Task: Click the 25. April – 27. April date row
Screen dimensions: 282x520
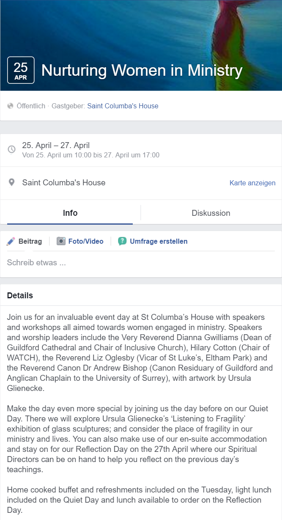Action: [56, 146]
